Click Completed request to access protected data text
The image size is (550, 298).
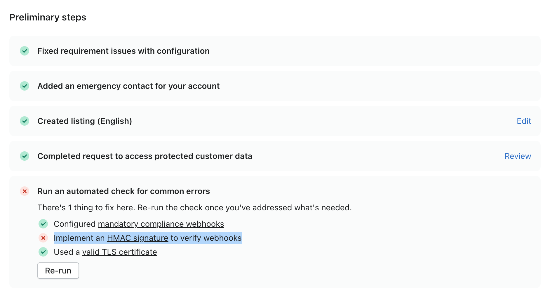[x=145, y=156]
